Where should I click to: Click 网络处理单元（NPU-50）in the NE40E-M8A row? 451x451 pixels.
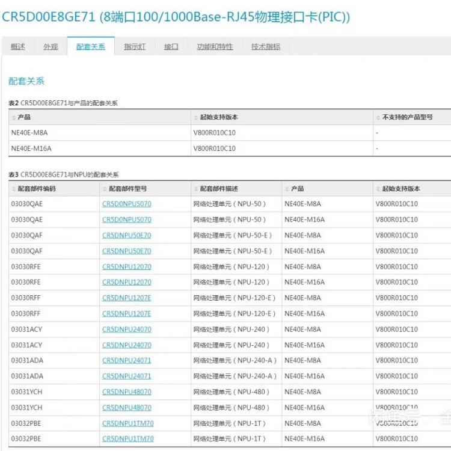[229, 204]
